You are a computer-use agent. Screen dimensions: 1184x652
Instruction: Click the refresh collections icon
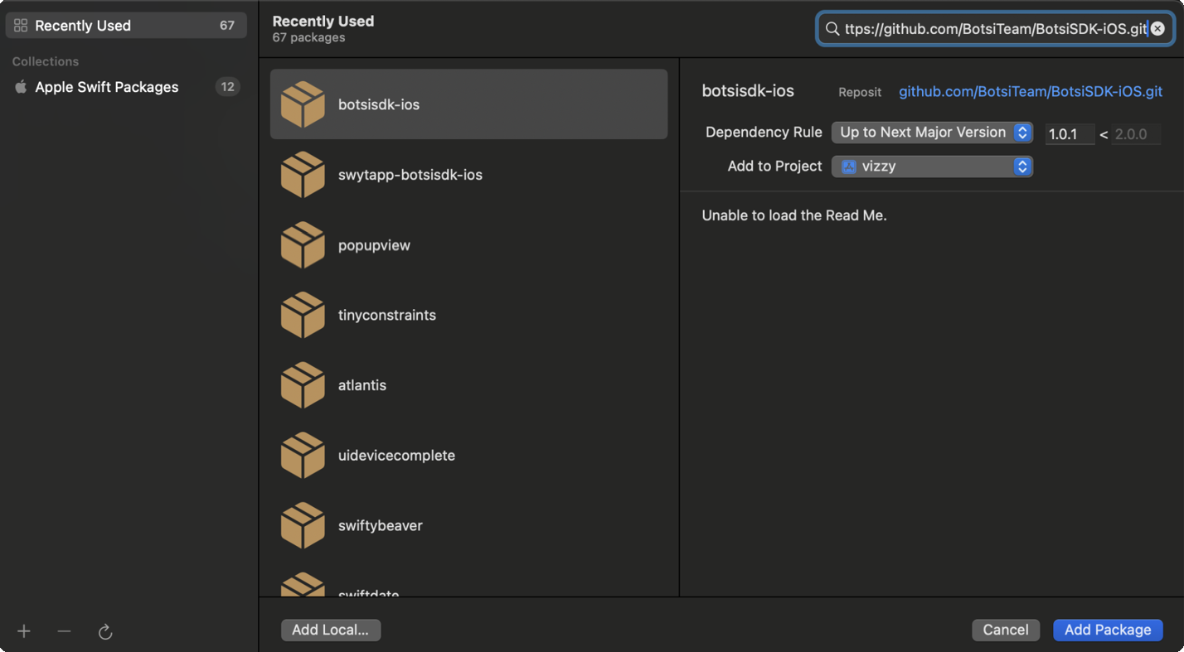point(105,632)
